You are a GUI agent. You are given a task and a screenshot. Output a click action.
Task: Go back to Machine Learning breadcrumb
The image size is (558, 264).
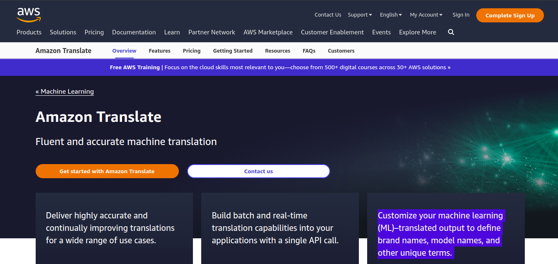tap(65, 92)
